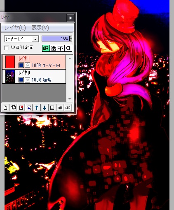The width and height of the screenshot is (174, 210).
Task: Select the レイヤ1 layer name
Action: coord(24,58)
